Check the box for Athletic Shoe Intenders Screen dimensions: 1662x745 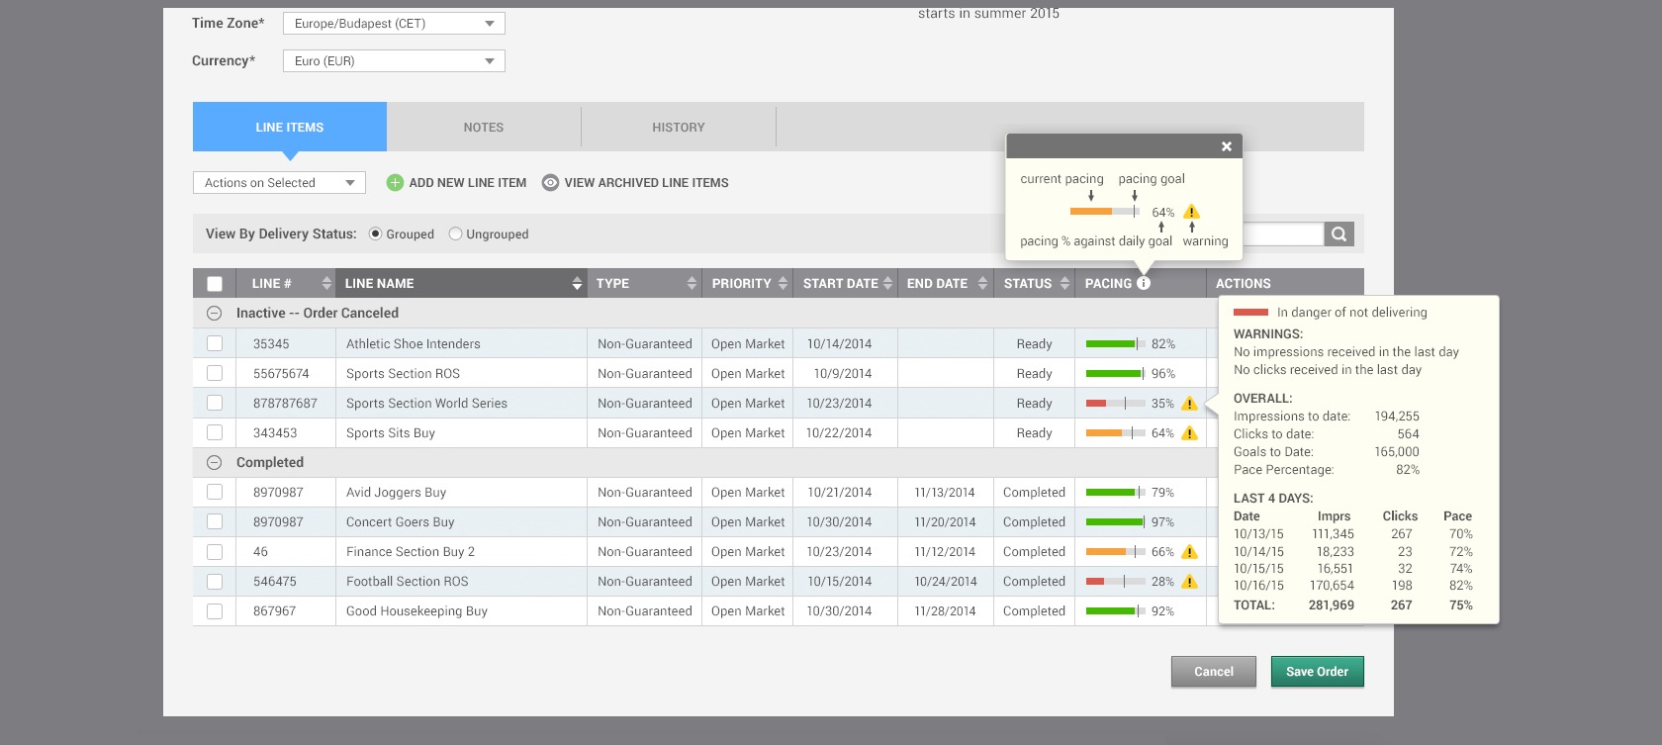(x=215, y=344)
